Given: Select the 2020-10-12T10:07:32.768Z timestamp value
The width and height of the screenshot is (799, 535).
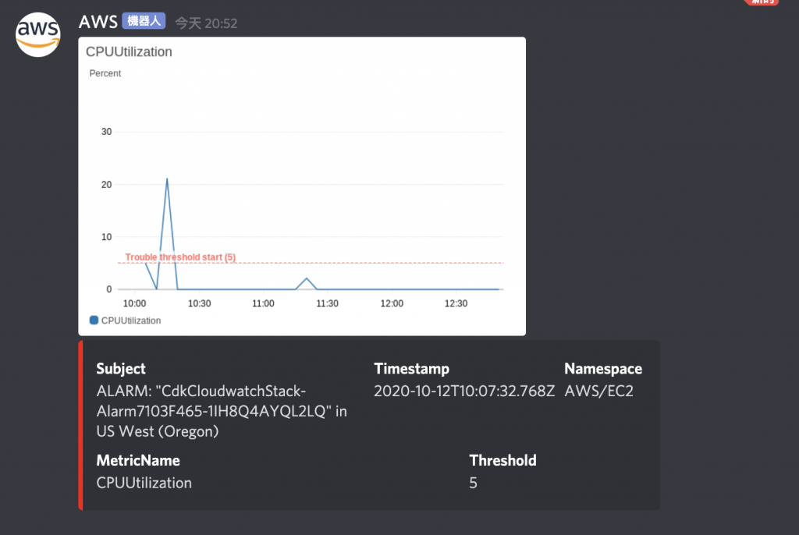Looking at the screenshot, I should [464, 391].
